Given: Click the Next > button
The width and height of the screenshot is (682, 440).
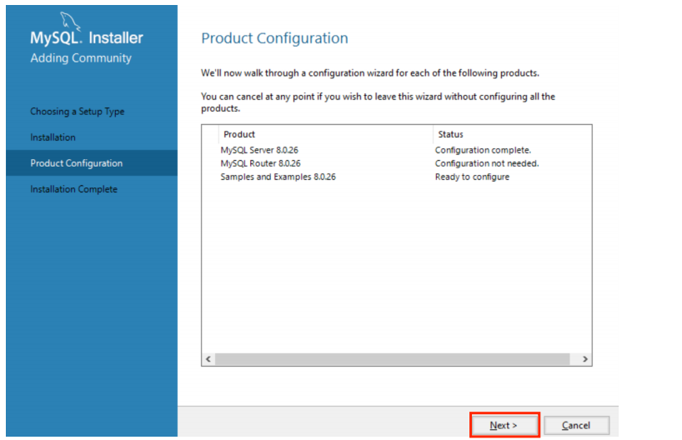Looking at the screenshot, I should pyautogui.click(x=504, y=425).
